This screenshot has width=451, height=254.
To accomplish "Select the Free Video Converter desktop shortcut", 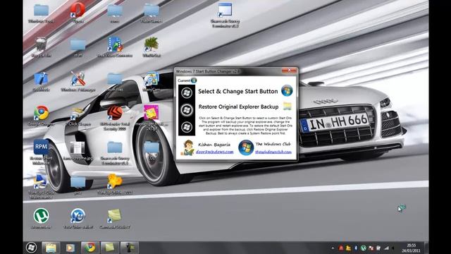I will click(x=115, y=47).
